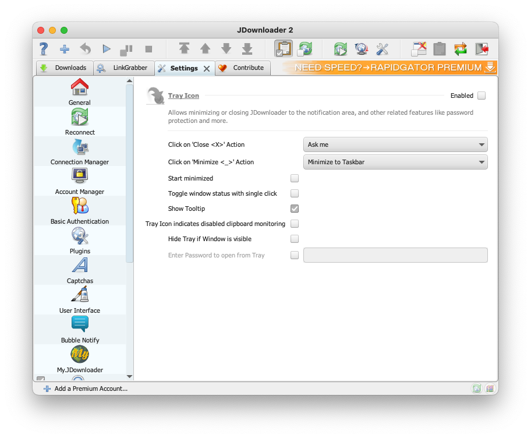Click the undo arrow toolbar icon
The width and height of the screenshot is (531, 438).
coord(86,49)
